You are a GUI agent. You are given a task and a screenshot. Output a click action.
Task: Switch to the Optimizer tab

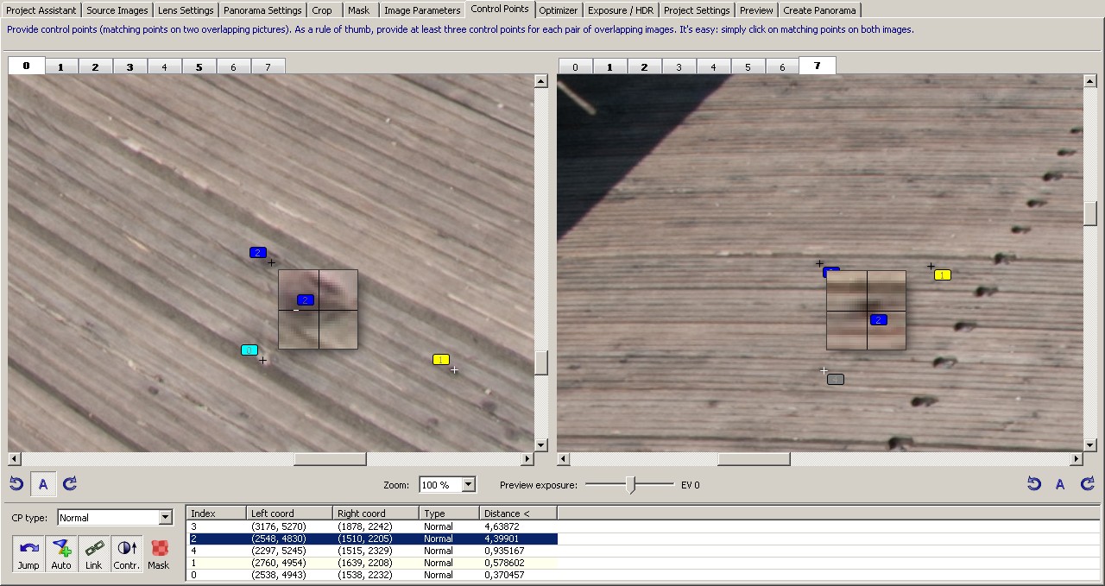558,10
